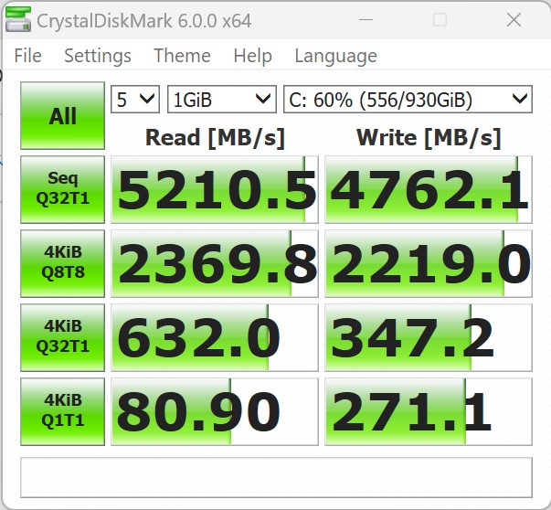551x510 pixels.
Task: Open the drive dropdown showing C: 60%
Action: coord(408,99)
